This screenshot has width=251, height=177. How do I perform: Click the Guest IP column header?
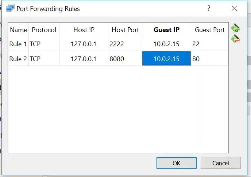(x=166, y=30)
